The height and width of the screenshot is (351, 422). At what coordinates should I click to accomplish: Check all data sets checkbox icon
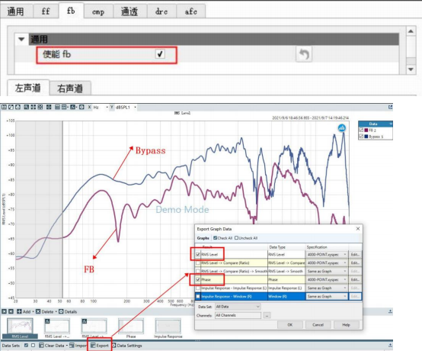tap(26, 346)
